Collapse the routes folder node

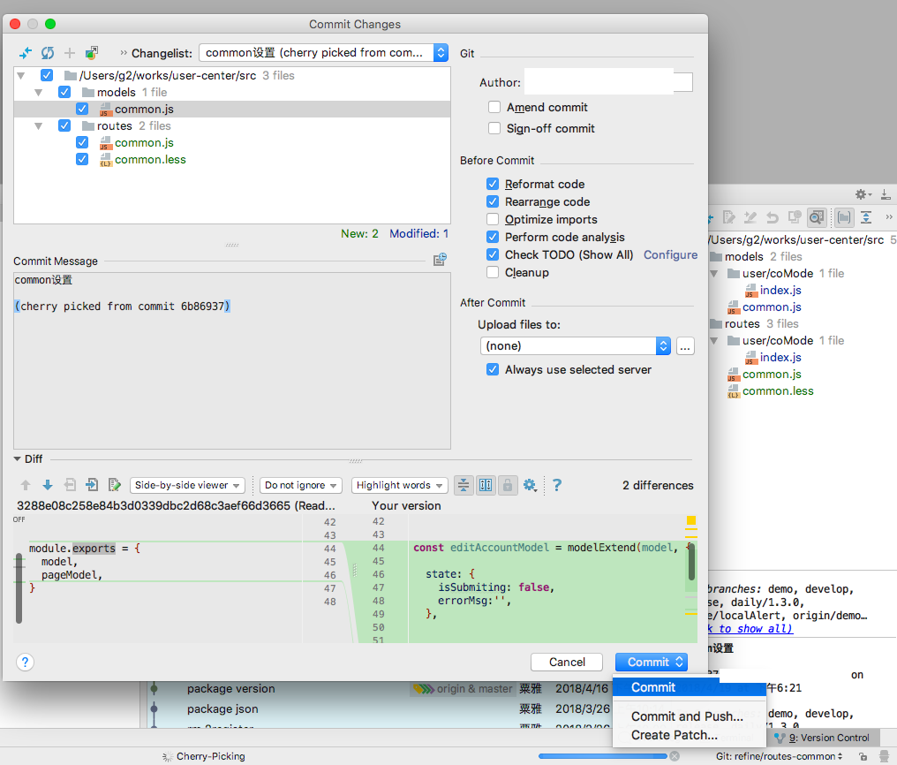[x=38, y=125]
